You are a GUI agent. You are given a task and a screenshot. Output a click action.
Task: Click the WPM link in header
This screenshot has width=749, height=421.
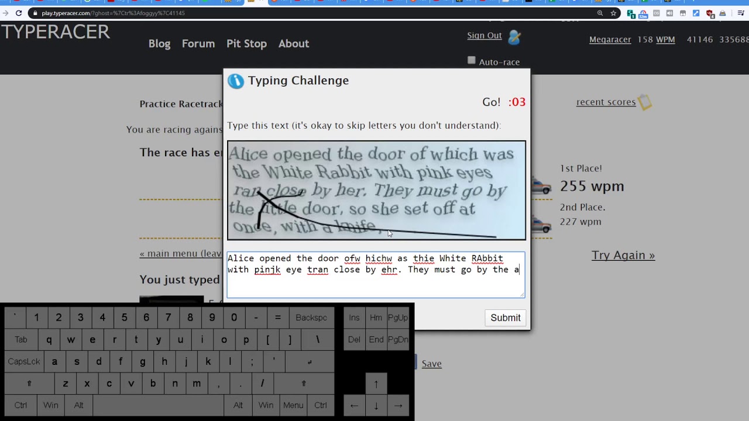665,40
